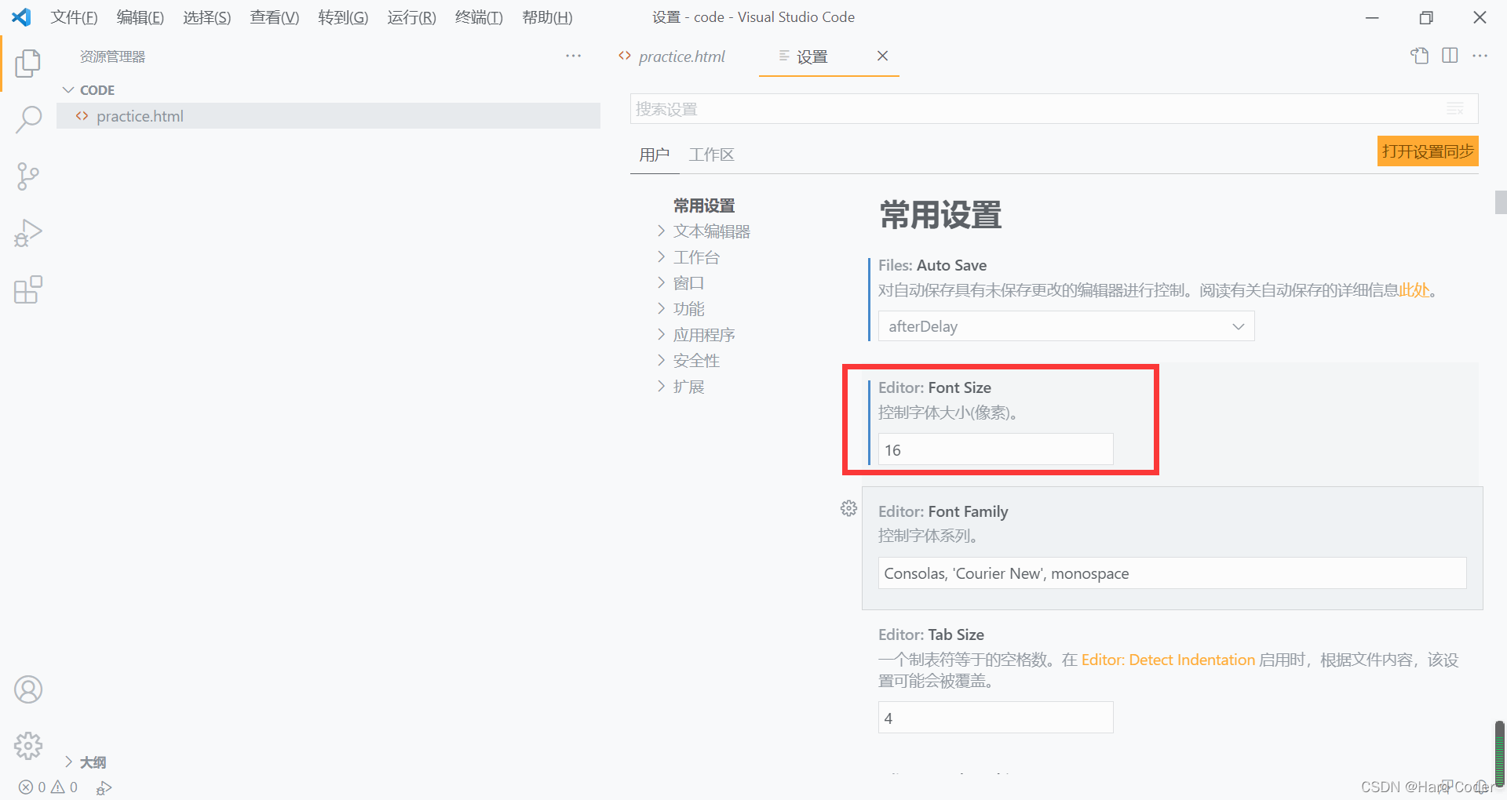The width and height of the screenshot is (1507, 800).
Task: Click the Tab Size input showing 4
Action: [995, 718]
